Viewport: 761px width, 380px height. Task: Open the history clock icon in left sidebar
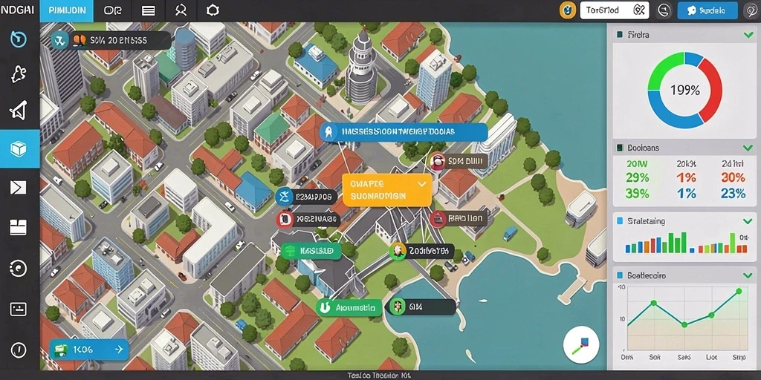pyautogui.click(x=19, y=39)
